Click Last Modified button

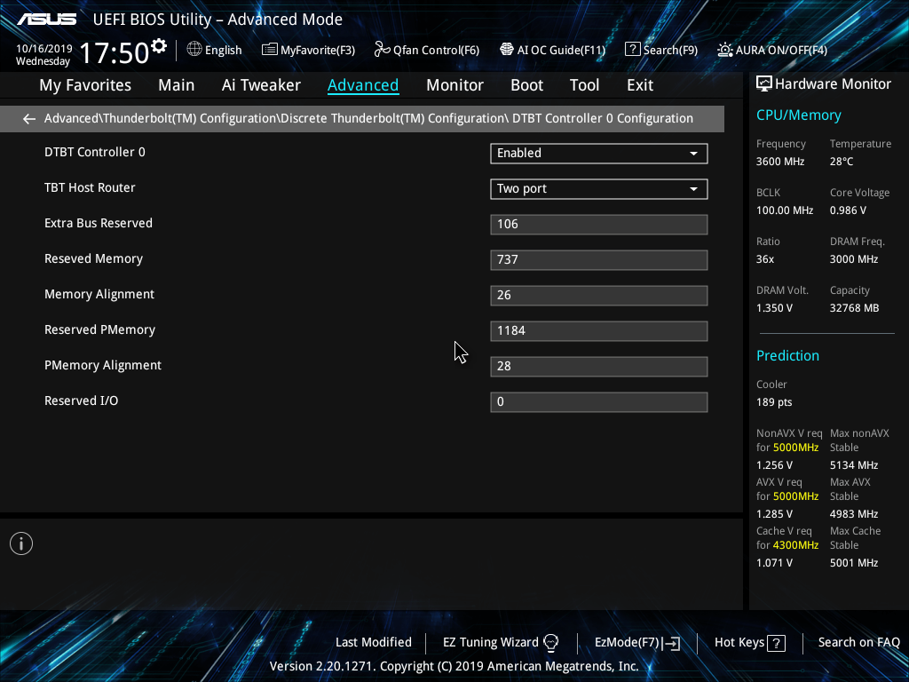(374, 643)
